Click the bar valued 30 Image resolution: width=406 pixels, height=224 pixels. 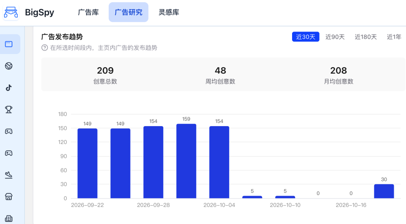(x=384, y=191)
